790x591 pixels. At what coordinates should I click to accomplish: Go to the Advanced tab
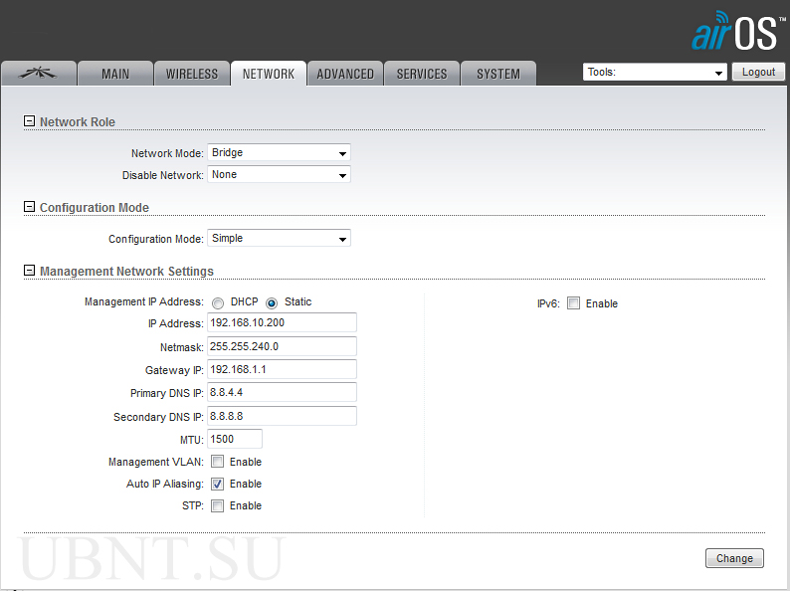345,74
